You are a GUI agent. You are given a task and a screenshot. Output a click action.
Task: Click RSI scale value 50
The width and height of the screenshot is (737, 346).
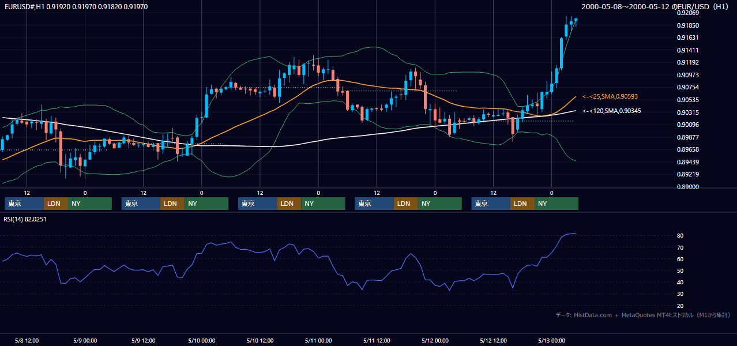tap(680, 270)
